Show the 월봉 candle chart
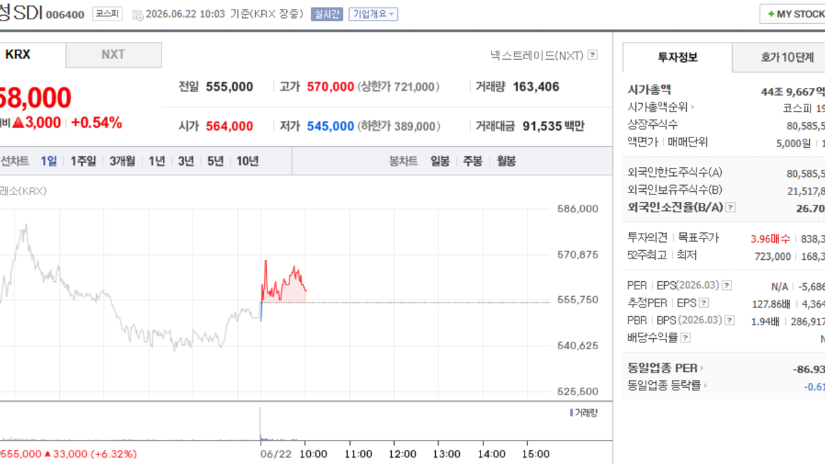 point(505,162)
